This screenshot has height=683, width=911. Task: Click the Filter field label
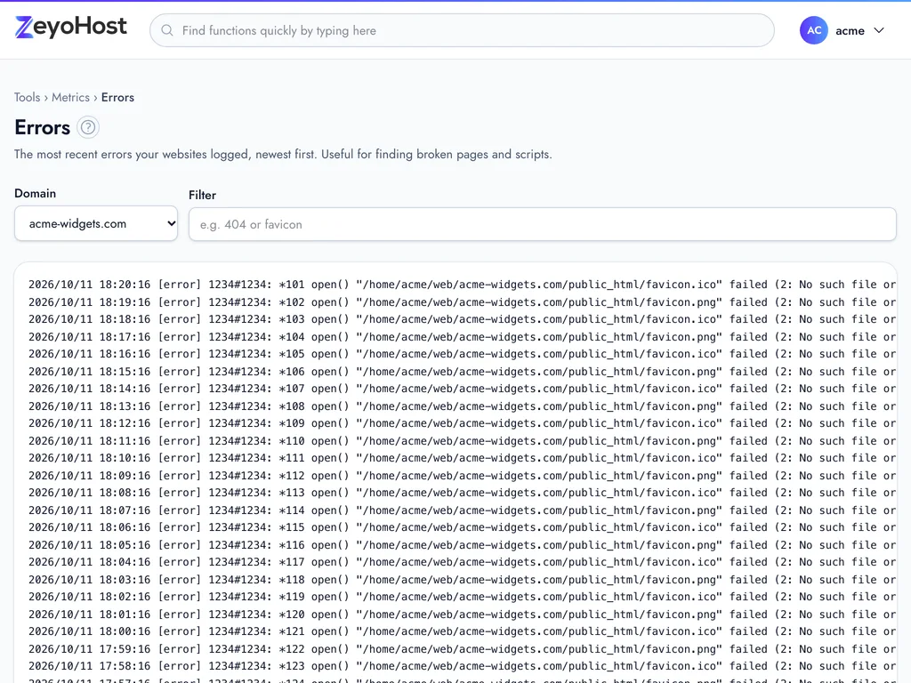pyautogui.click(x=202, y=195)
